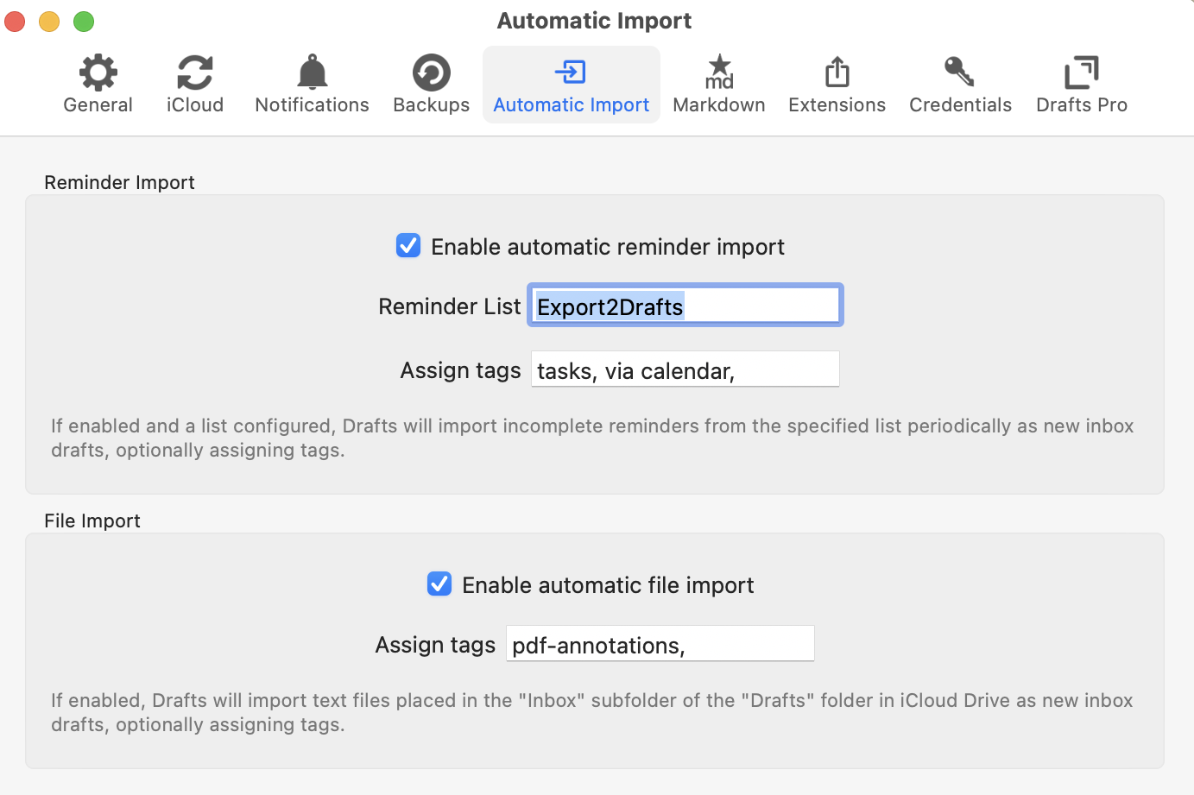Switch to the Markdown tab label
Screen dimensions: 1194x795
coord(719,105)
